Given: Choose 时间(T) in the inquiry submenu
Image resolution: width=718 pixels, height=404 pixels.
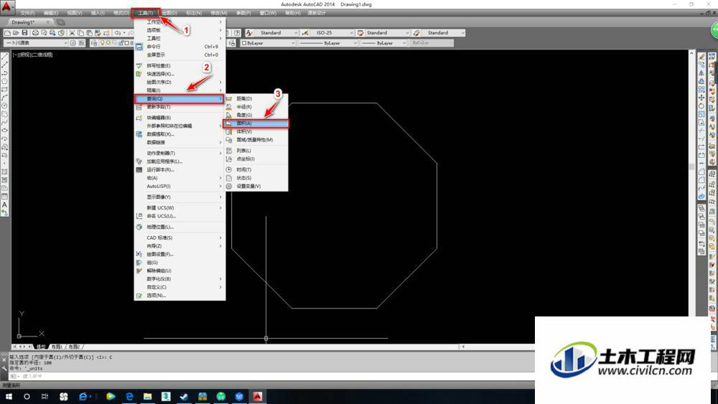Looking at the screenshot, I should 256,170.
